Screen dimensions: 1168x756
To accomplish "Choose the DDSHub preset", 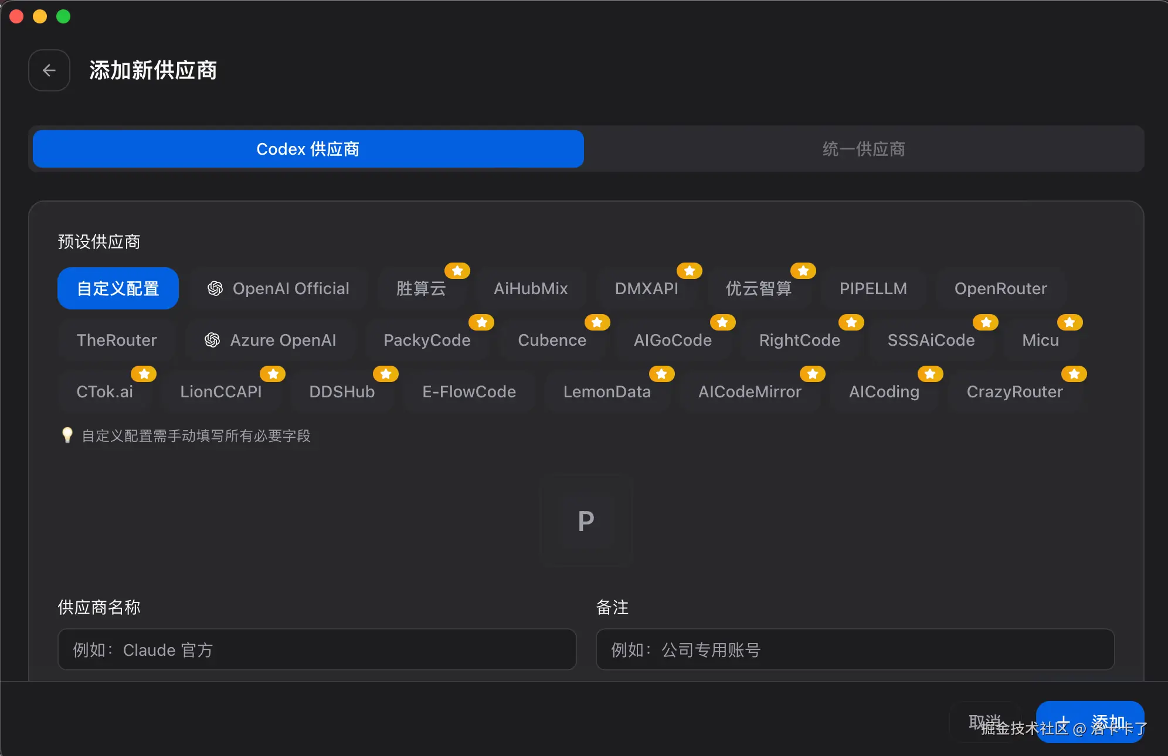I will [x=342, y=391].
